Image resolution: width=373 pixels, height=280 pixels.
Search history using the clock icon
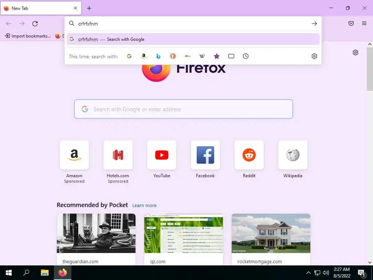pos(246,56)
